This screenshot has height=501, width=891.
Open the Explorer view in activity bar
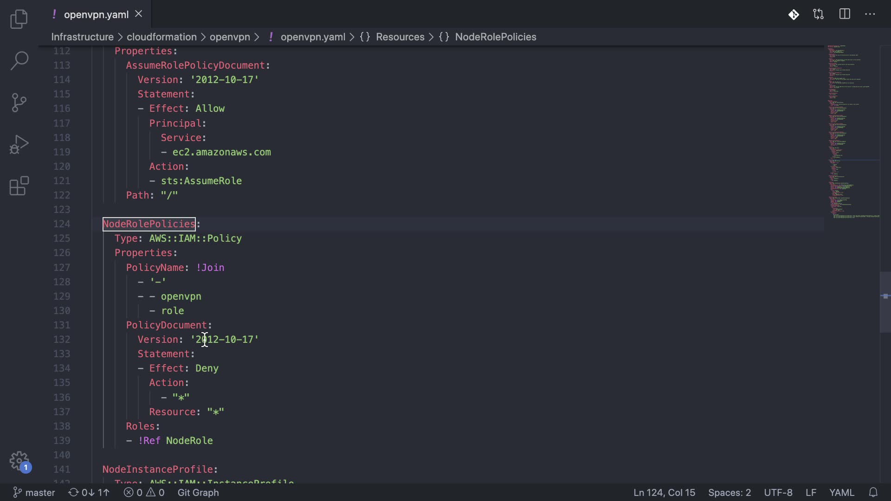(19, 19)
